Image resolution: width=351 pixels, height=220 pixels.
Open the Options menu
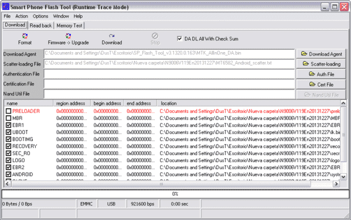pyautogui.click(x=40, y=16)
